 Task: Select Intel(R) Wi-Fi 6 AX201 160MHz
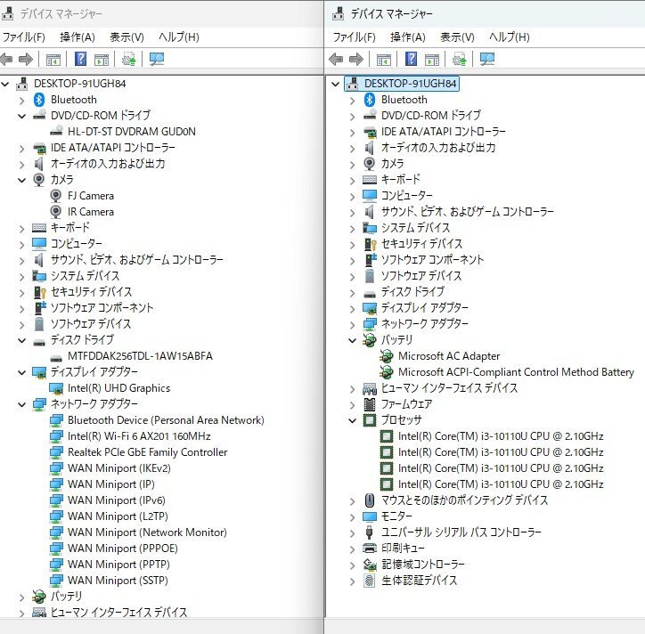click(x=139, y=436)
